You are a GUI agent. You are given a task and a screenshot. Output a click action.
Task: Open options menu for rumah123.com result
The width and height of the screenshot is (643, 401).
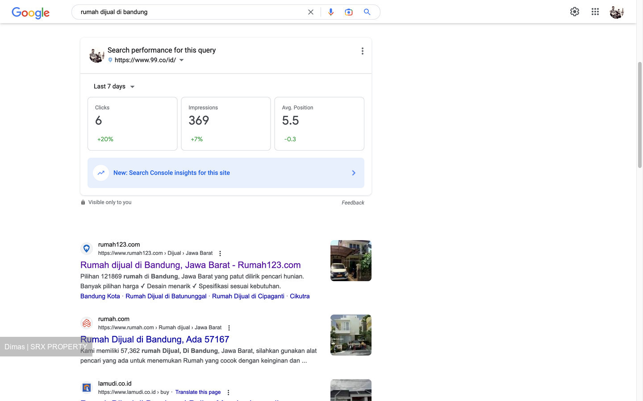(x=220, y=254)
